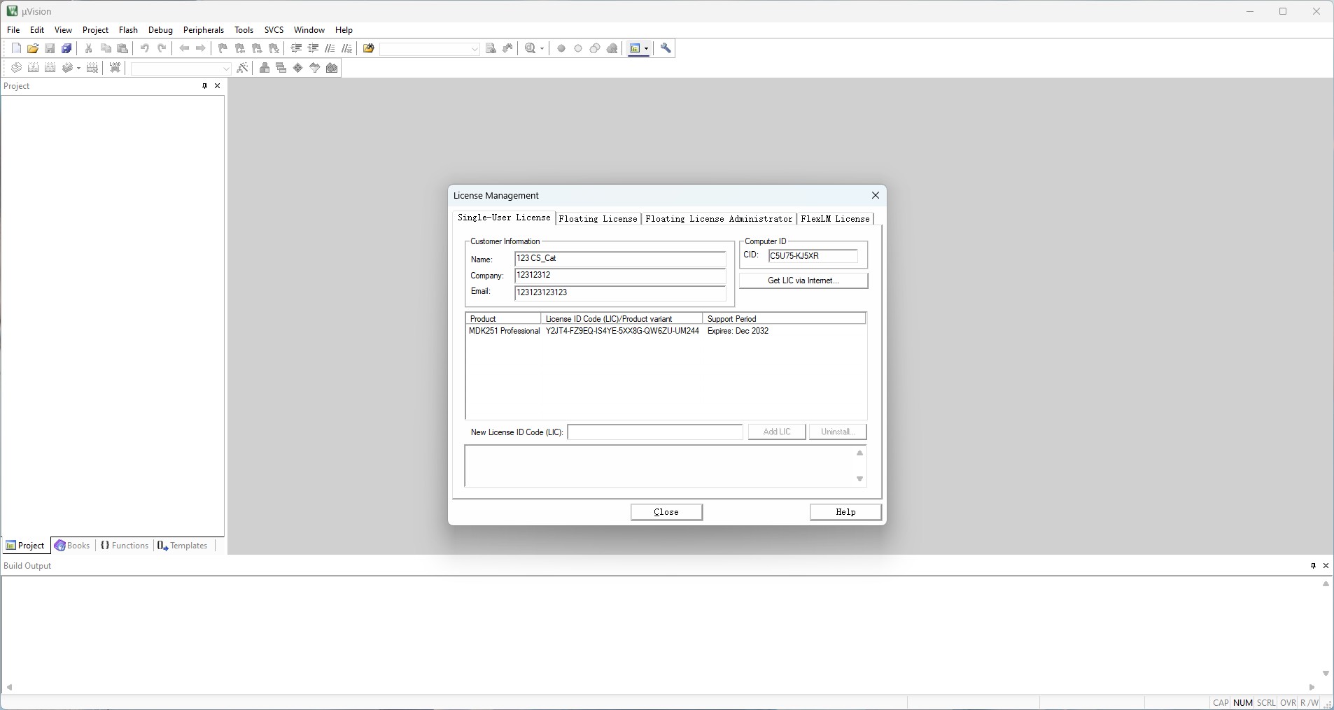The image size is (1334, 710).
Task: Open a file using the folder icon
Action: (33, 48)
